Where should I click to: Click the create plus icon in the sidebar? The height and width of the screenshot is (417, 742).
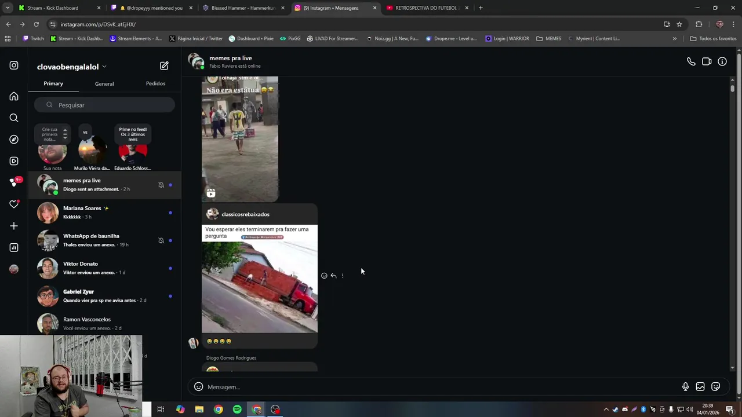pyautogui.click(x=14, y=226)
